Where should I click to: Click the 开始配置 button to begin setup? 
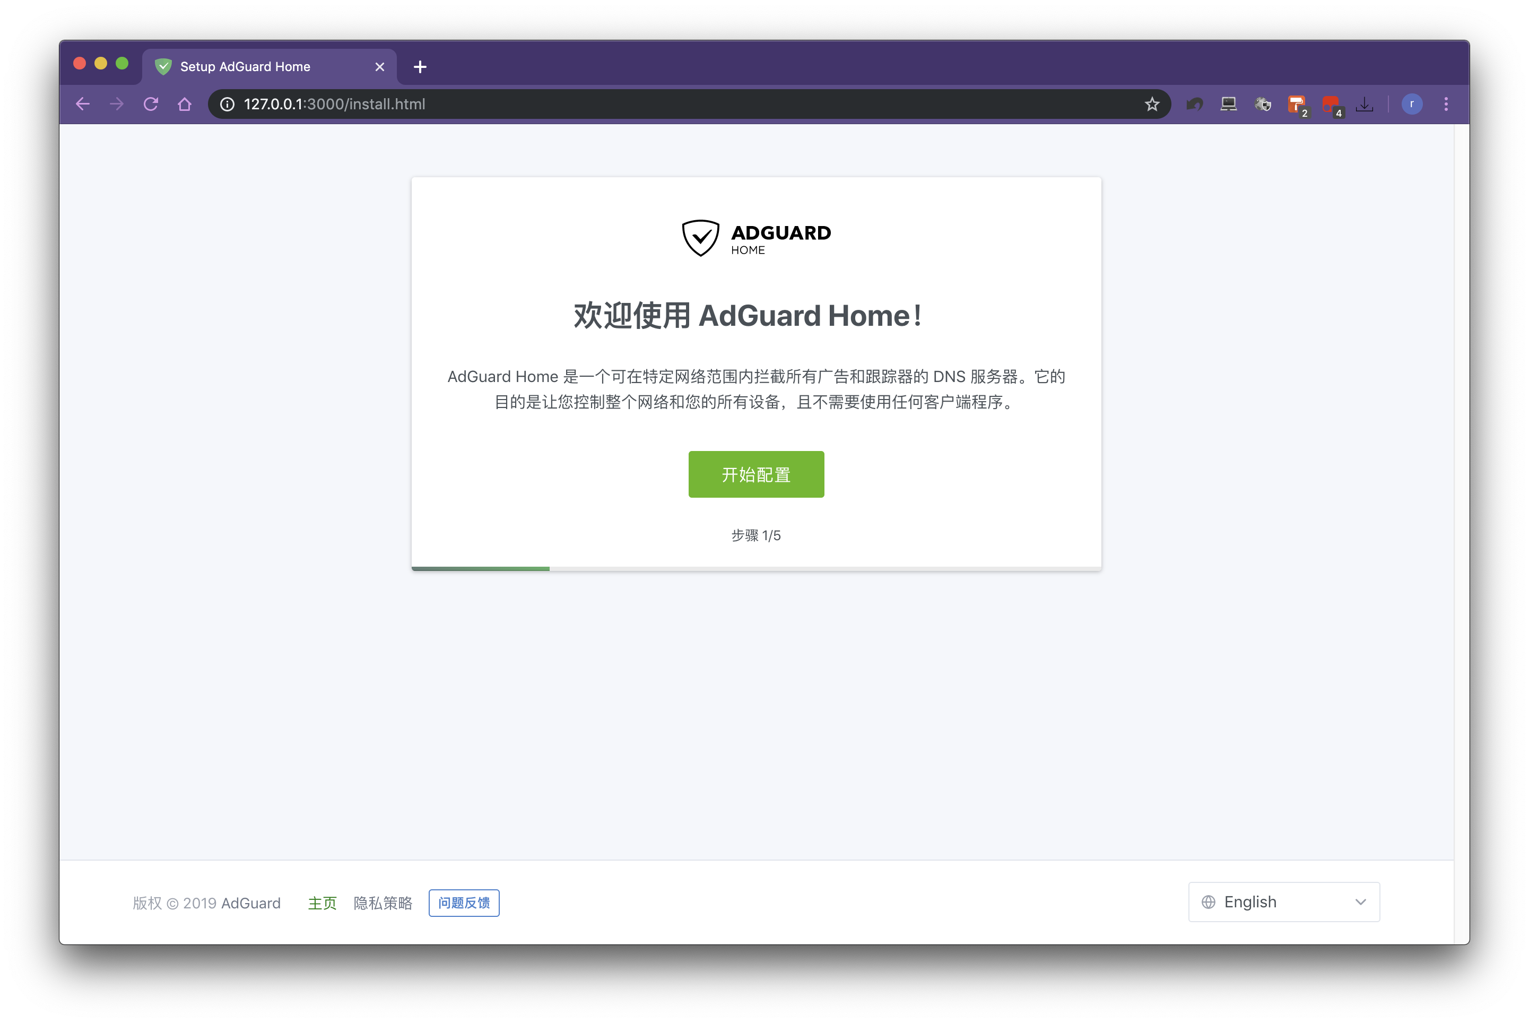point(755,474)
